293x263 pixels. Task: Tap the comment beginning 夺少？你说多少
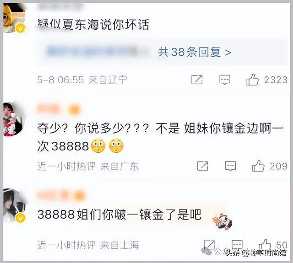pyautogui.click(x=160, y=137)
